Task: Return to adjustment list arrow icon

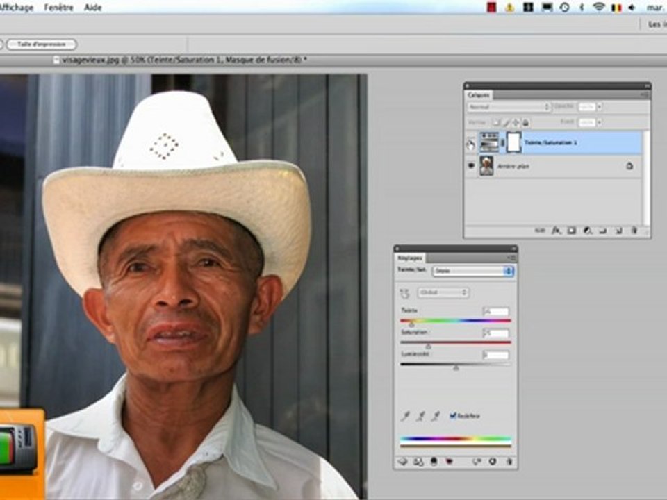Action: tap(402, 461)
